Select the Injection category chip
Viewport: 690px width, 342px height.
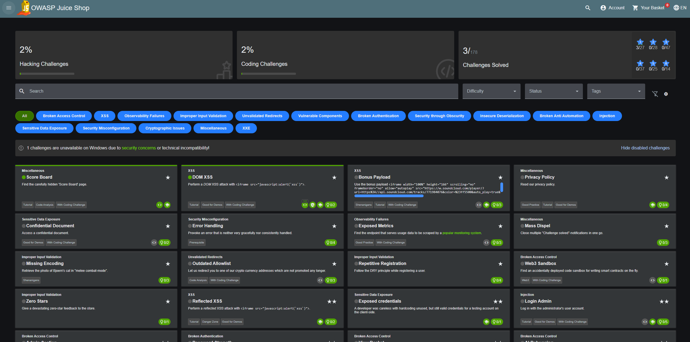607,116
